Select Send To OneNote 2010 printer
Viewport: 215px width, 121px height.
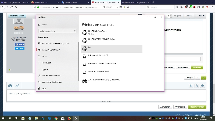point(112,73)
